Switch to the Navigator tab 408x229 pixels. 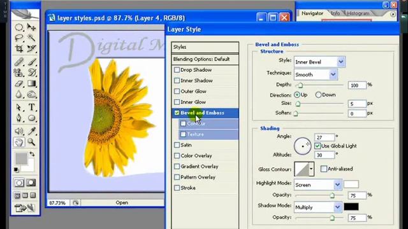[312, 13]
